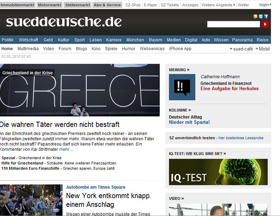Click the red search submit arrow button
280x216 pixels.
click(x=265, y=24)
